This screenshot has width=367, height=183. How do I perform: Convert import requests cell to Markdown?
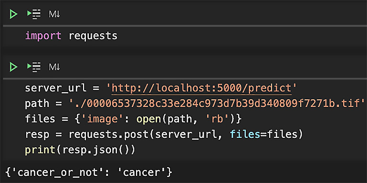tap(54, 14)
